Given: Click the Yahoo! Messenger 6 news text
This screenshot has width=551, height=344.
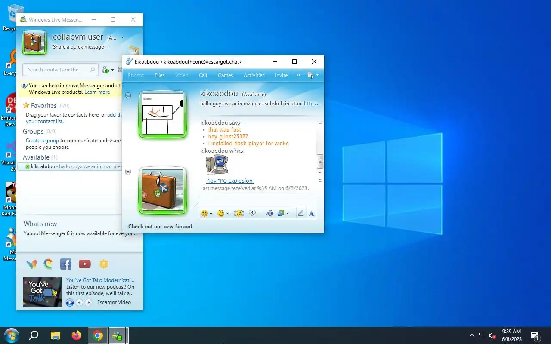Looking at the screenshot, I should [x=81, y=233].
